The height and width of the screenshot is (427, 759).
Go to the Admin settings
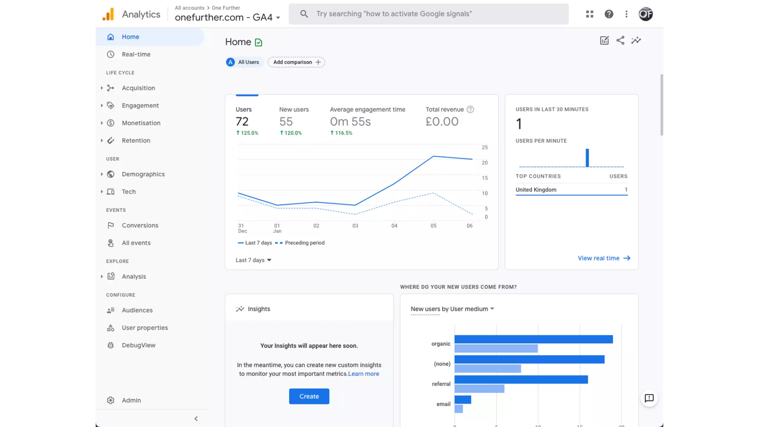click(x=131, y=400)
